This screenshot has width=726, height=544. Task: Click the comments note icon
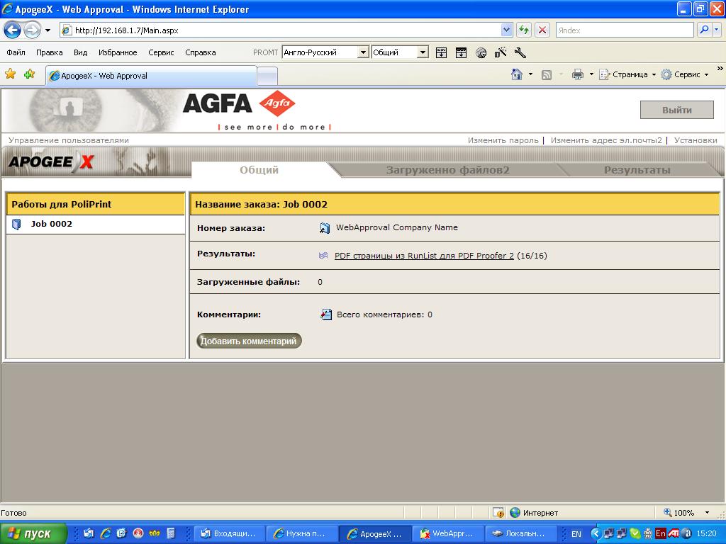(326, 314)
